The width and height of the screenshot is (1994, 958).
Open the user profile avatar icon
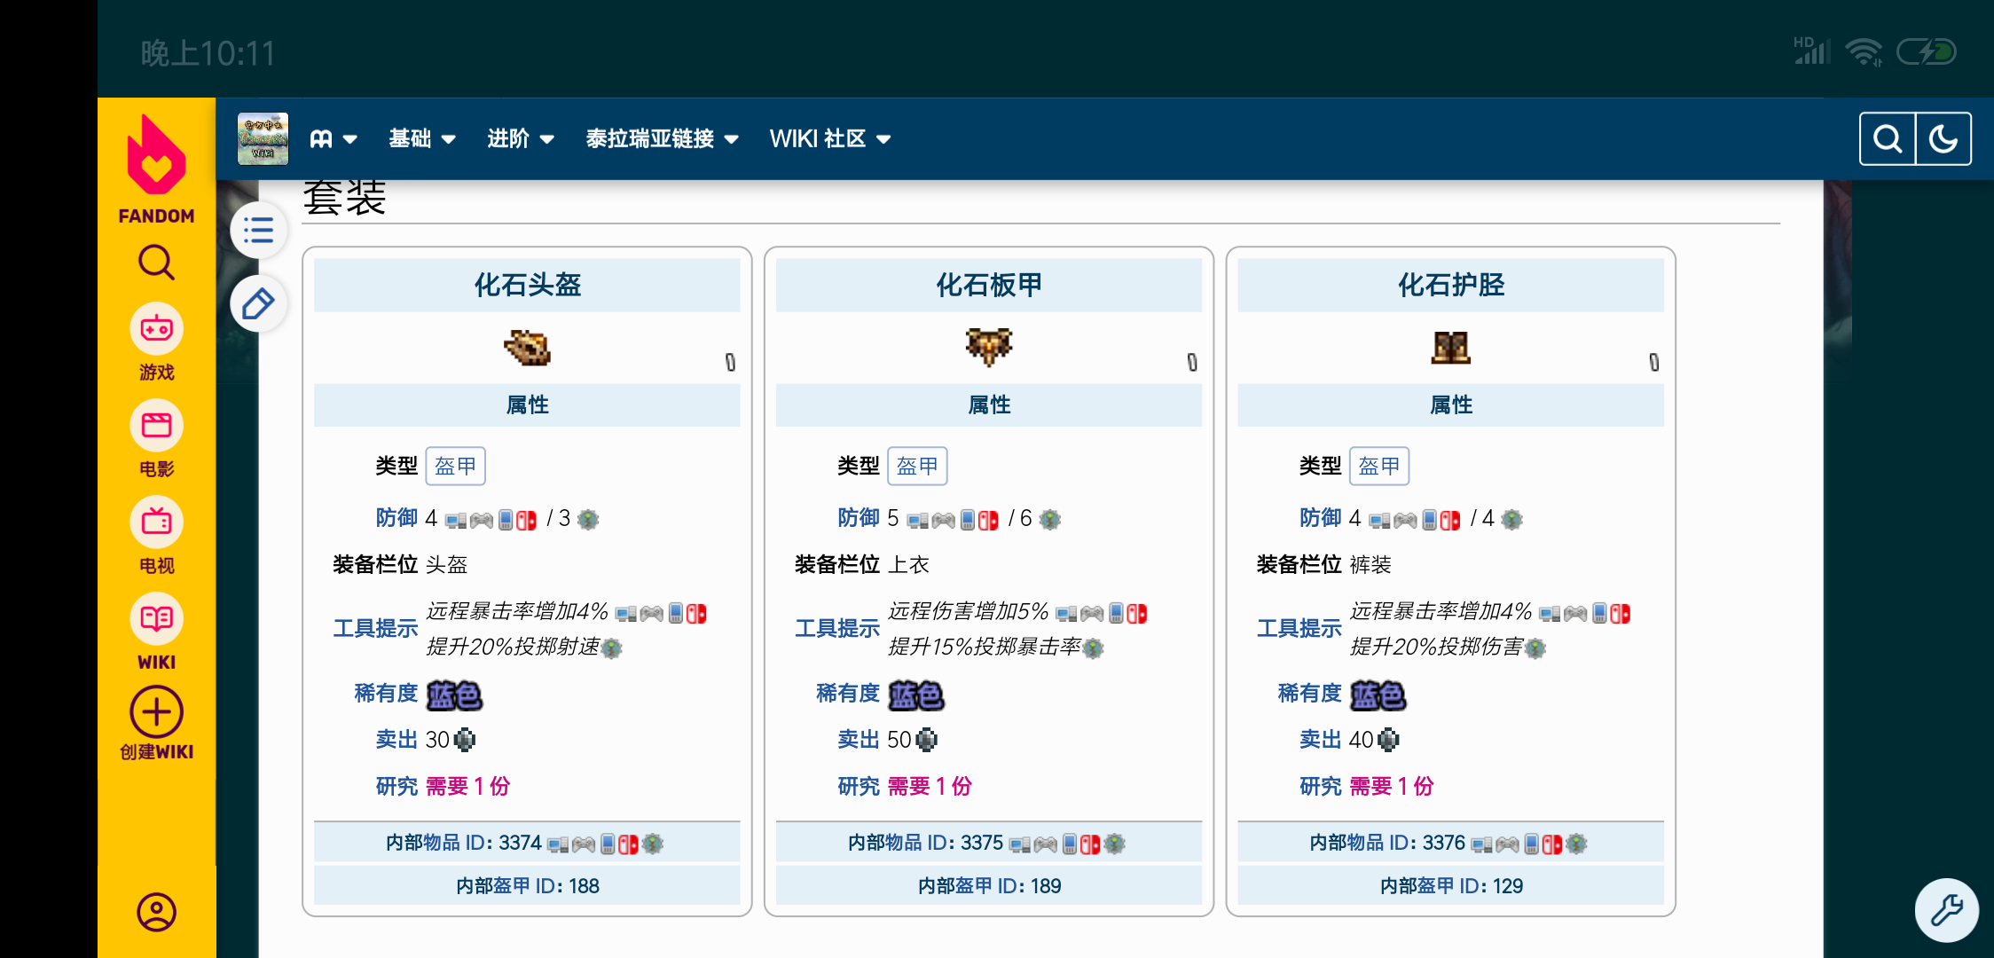(156, 912)
